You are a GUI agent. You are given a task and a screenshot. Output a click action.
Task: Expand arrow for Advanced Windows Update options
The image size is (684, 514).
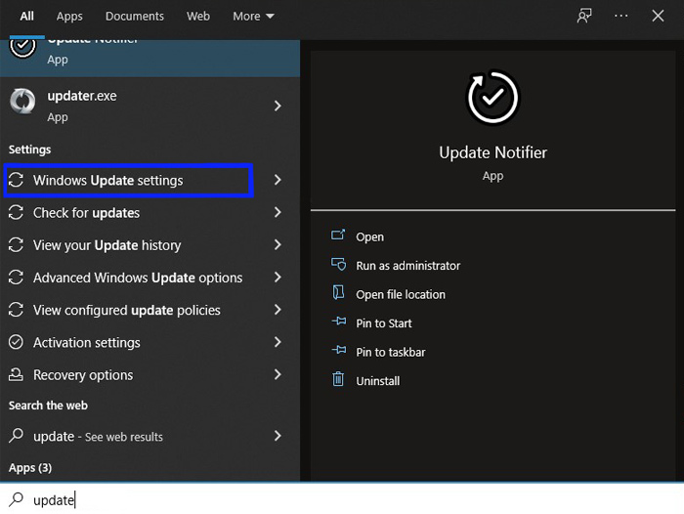278,278
